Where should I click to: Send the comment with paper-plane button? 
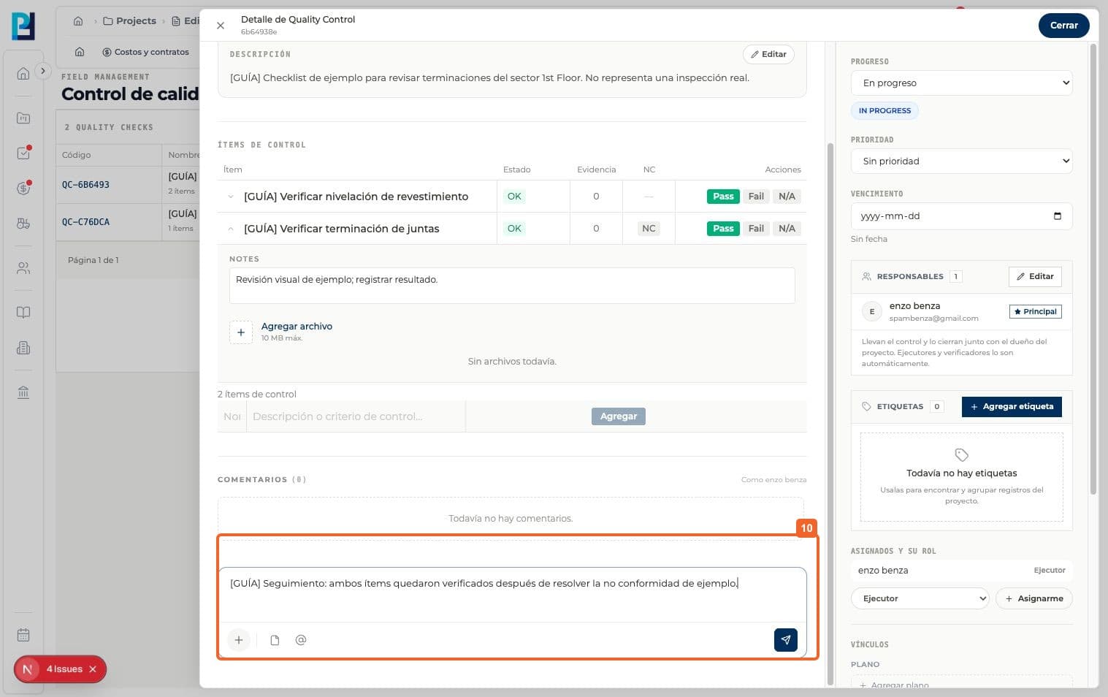(785, 639)
